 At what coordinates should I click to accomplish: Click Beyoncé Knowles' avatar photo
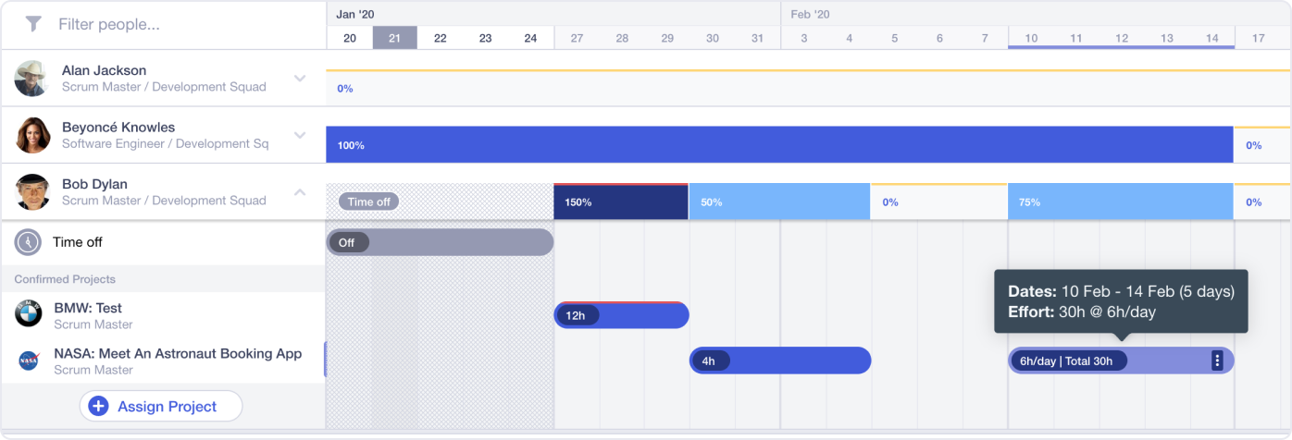(31, 135)
